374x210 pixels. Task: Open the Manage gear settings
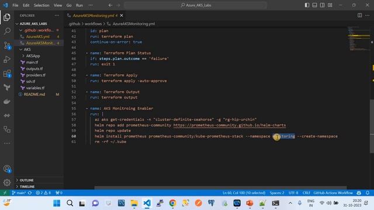pyautogui.click(x=7, y=183)
